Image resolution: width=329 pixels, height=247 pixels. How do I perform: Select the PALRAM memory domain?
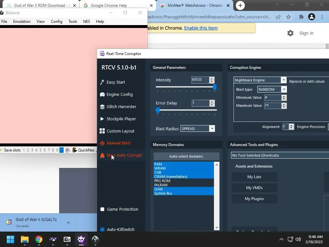click(x=183, y=185)
